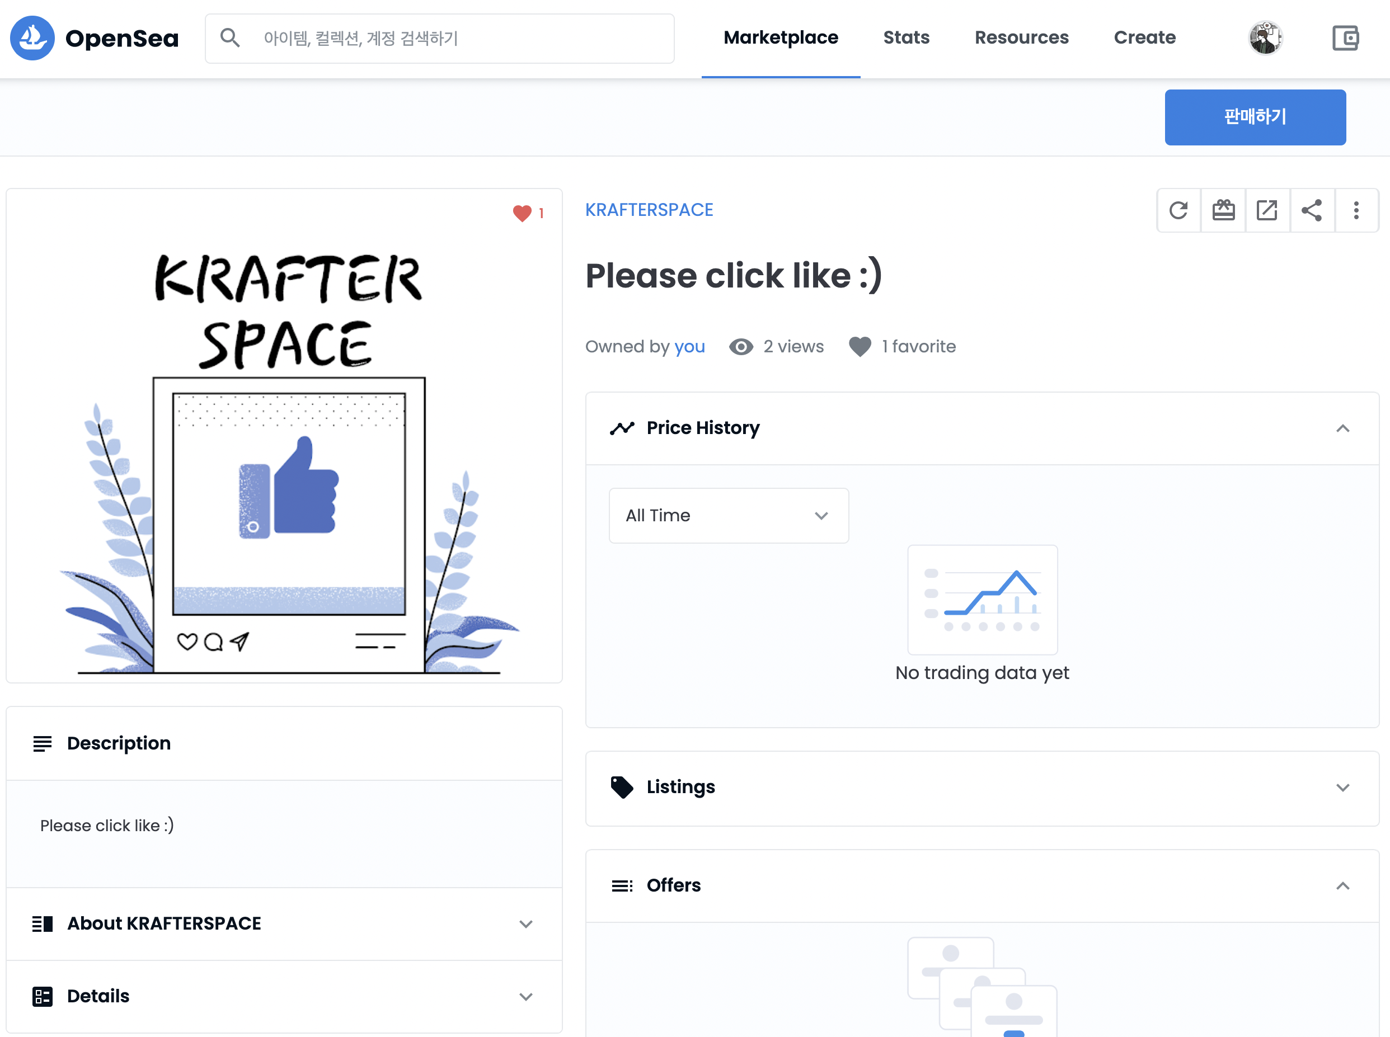Expand the Details section
1390x1037 pixels.
pos(284,996)
